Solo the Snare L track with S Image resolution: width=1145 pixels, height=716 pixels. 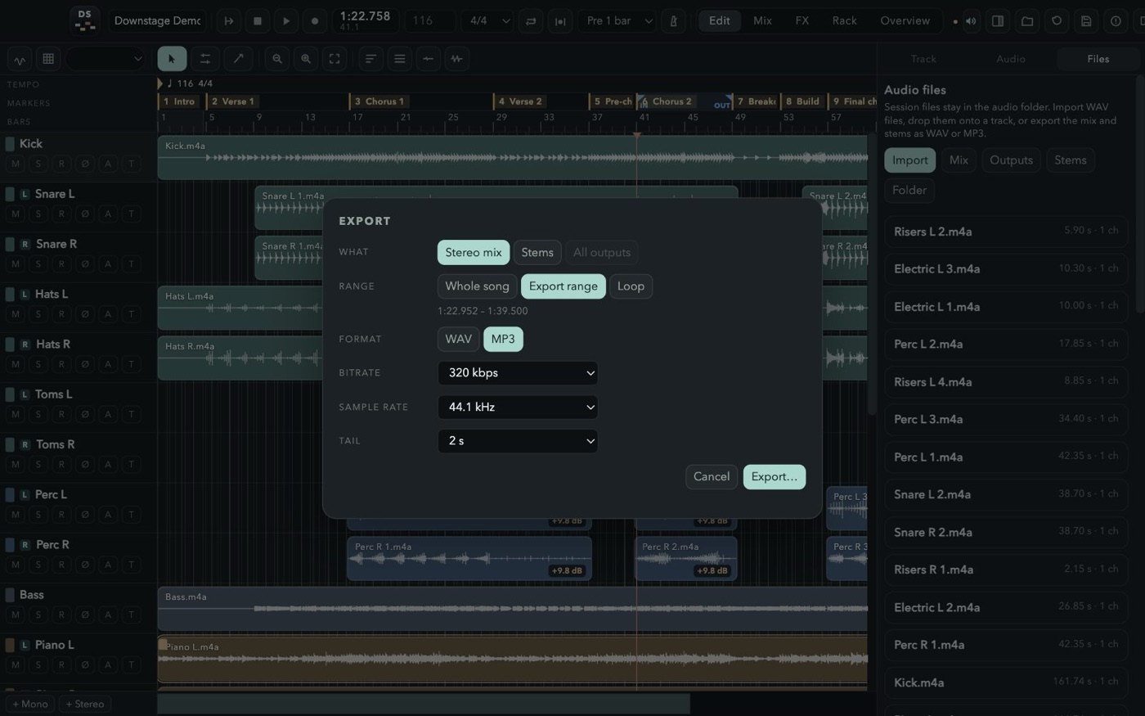coord(38,214)
